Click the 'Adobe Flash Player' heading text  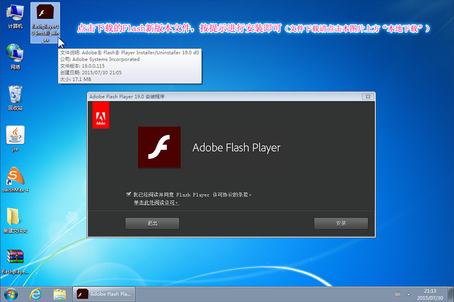click(236, 148)
